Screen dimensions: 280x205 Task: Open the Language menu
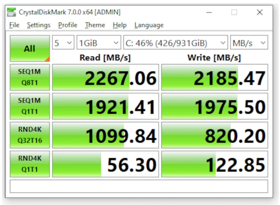[x=149, y=25]
